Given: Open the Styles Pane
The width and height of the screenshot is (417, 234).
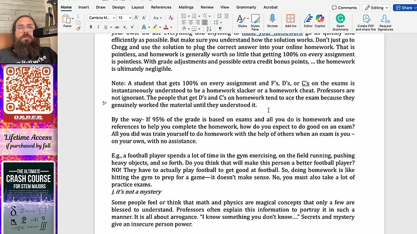Looking at the screenshot, I should click(255, 22).
